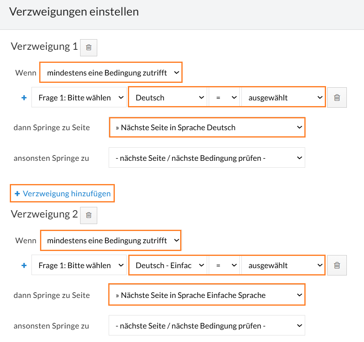Change the equals operator in Verzweigung 1
Viewport: 364px width, 342px height.
click(x=224, y=97)
